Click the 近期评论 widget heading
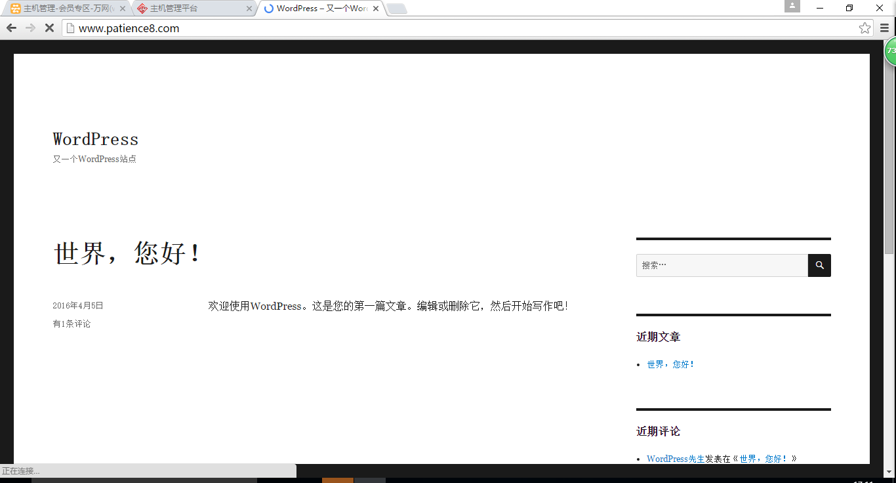 click(x=659, y=431)
